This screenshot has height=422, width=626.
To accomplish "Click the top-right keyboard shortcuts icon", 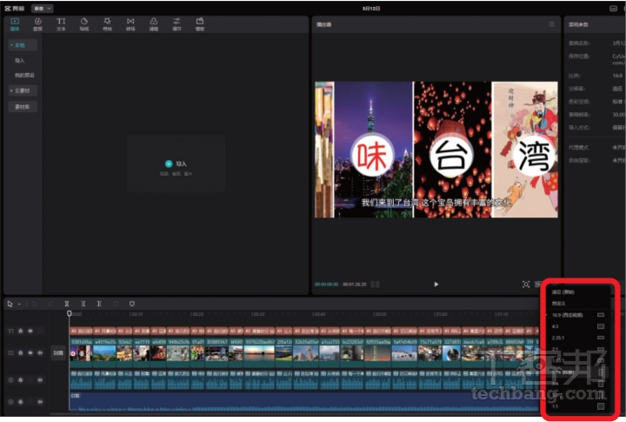I will pyautogui.click(x=613, y=9).
